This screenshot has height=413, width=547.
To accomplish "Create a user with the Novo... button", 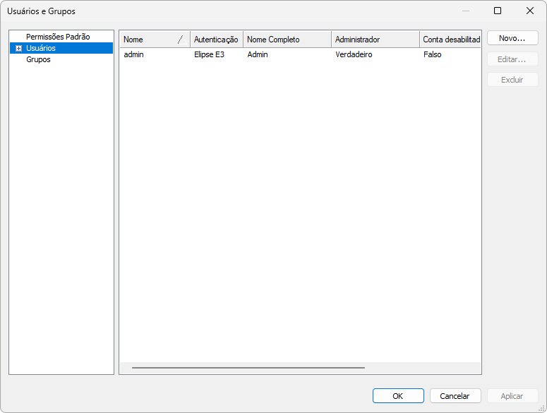I will coord(512,38).
